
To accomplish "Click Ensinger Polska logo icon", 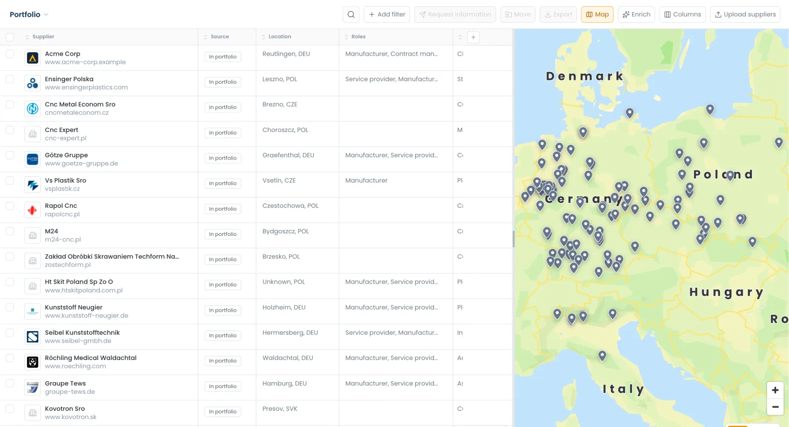I will tap(33, 83).
